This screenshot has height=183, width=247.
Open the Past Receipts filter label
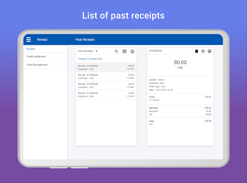(85, 51)
